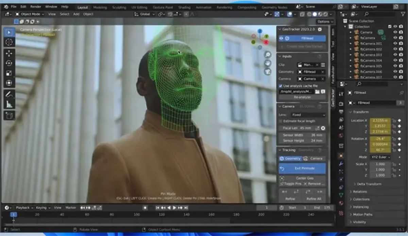The height and width of the screenshot is (236, 408).
Task: Open the File menu
Action: click(x=13, y=6)
